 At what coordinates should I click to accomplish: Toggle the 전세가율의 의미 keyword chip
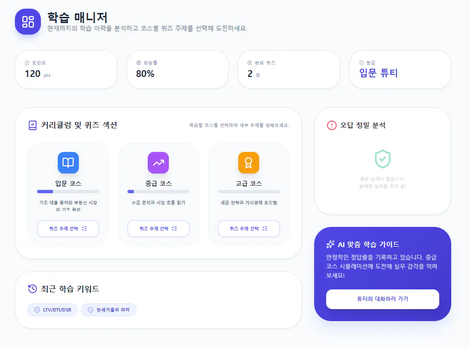(109, 310)
